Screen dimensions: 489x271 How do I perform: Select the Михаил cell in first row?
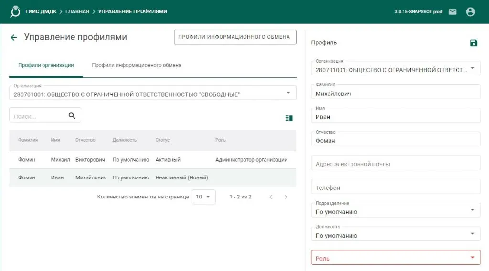pyautogui.click(x=60, y=160)
